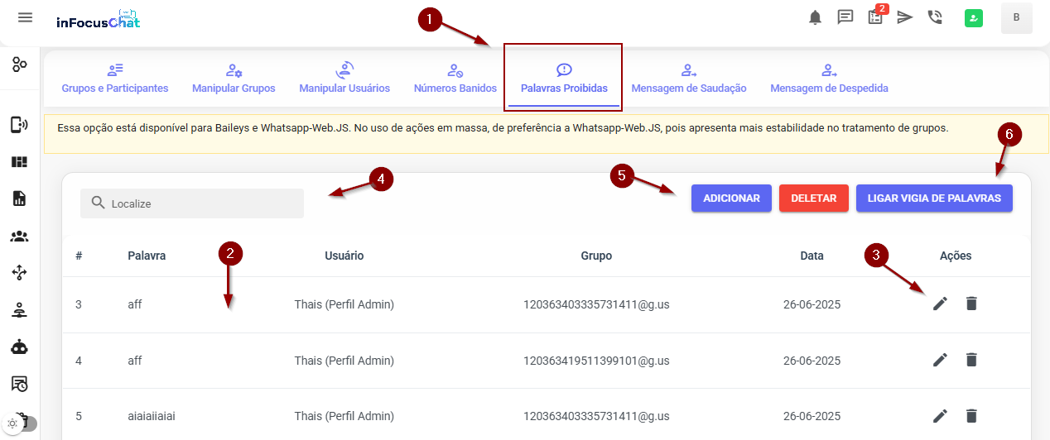Image resolution: width=1050 pixels, height=440 pixels.
Task: Open the Mensagem de Saudação tab
Action: pyautogui.click(x=689, y=79)
